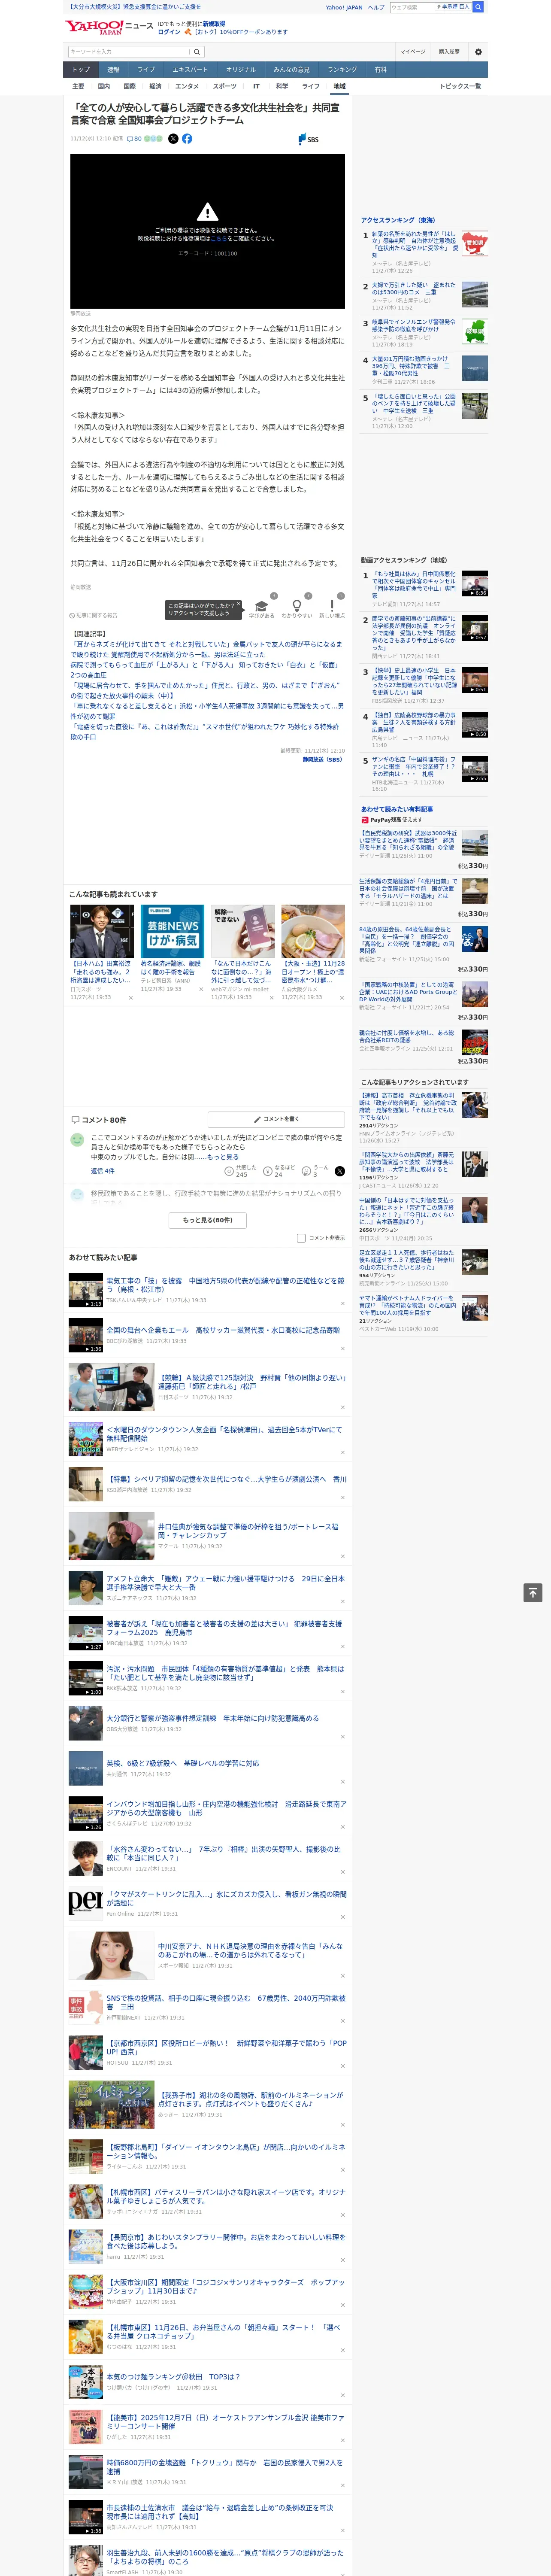Click the blue search button in top bar
The width and height of the screenshot is (551, 2576).
[478, 7]
